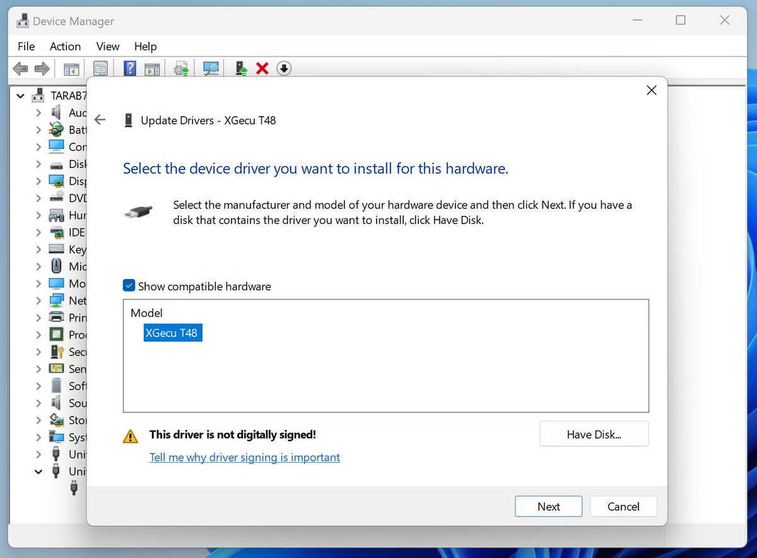The width and height of the screenshot is (757, 558).
Task: Select the keyboard icon in Key row
Action: (x=56, y=249)
